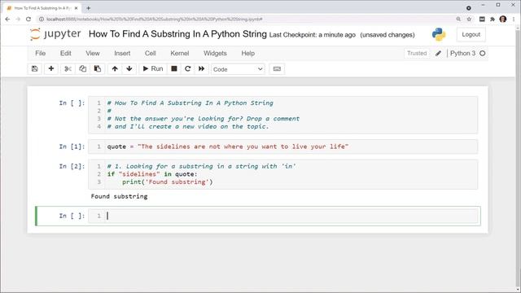Restart kernel and run all fast-forward icon
Image resolution: width=521 pixels, height=293 pixels.
[201, 68]
